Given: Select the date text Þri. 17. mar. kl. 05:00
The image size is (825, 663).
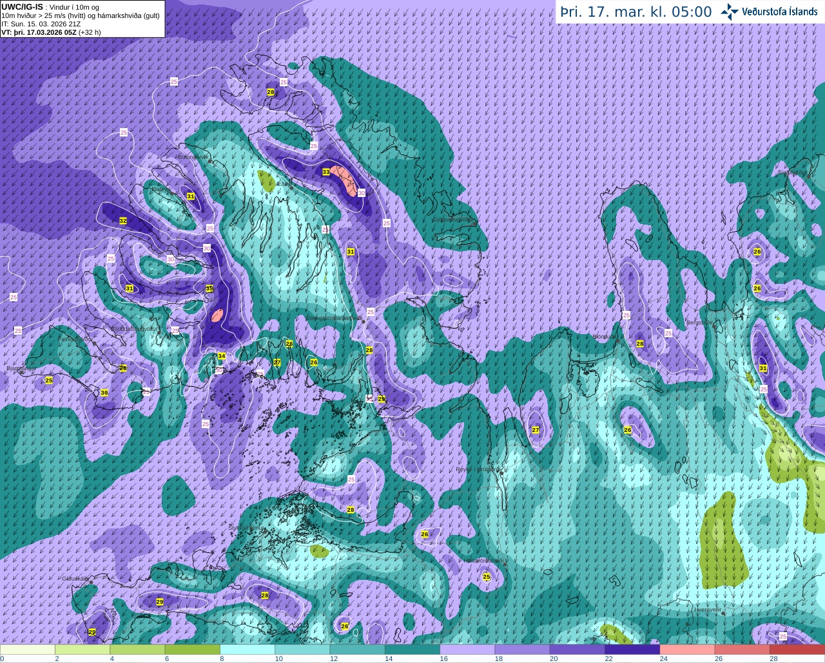Looking at the screenshot, I should point(636,12).
